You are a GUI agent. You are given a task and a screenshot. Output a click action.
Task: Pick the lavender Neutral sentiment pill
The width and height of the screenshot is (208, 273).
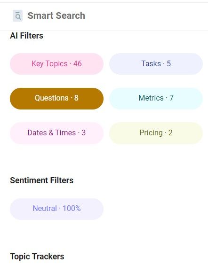tap(56, 209)
